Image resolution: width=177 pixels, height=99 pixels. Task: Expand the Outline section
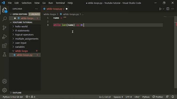click(25, 93)
